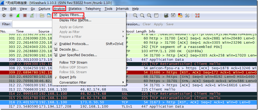The height and width of the screenshot is (110, 258).
Task: Sort by the Length column header
Action: click(142, 31)
